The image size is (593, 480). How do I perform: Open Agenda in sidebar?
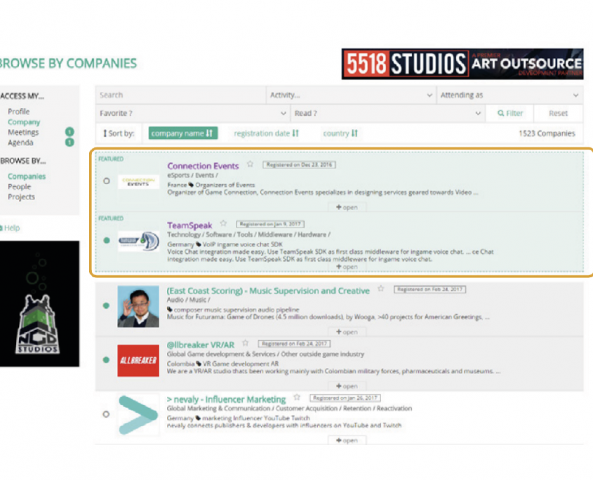(x=20, y=142)
